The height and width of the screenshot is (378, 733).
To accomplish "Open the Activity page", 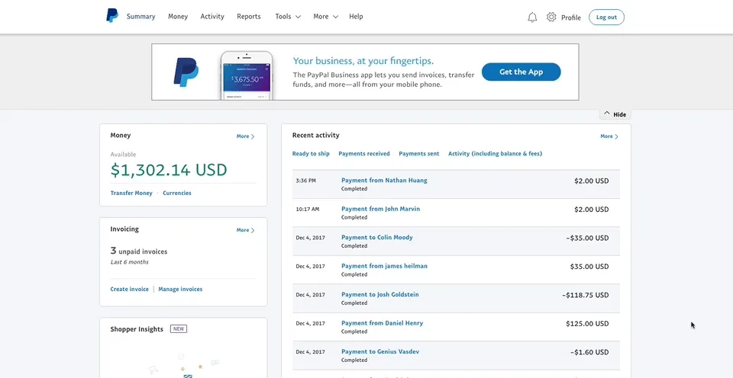I will point(212,16).
